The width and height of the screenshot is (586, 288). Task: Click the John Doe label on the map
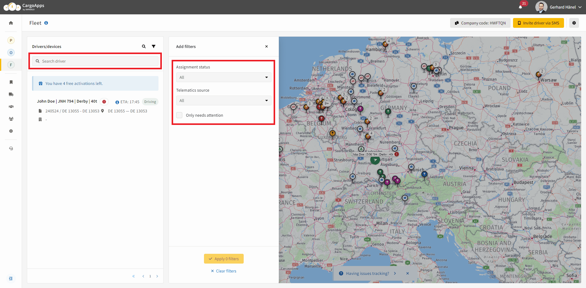(x=372, y=154)
